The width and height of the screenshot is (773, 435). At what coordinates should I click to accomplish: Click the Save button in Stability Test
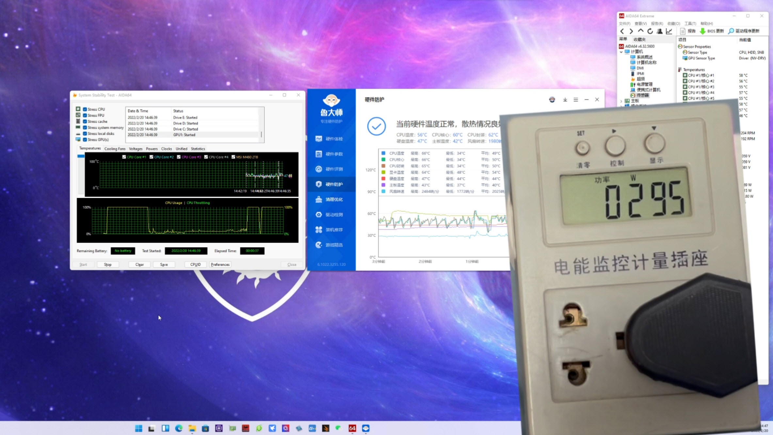(164, 264)
